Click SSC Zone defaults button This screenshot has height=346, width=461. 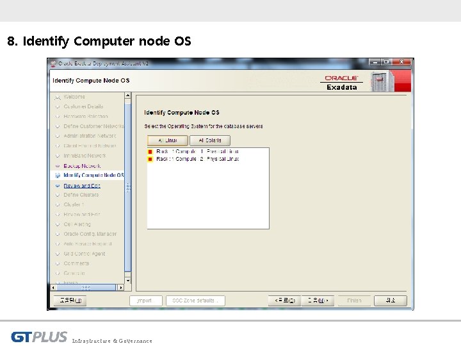[195, 301]
